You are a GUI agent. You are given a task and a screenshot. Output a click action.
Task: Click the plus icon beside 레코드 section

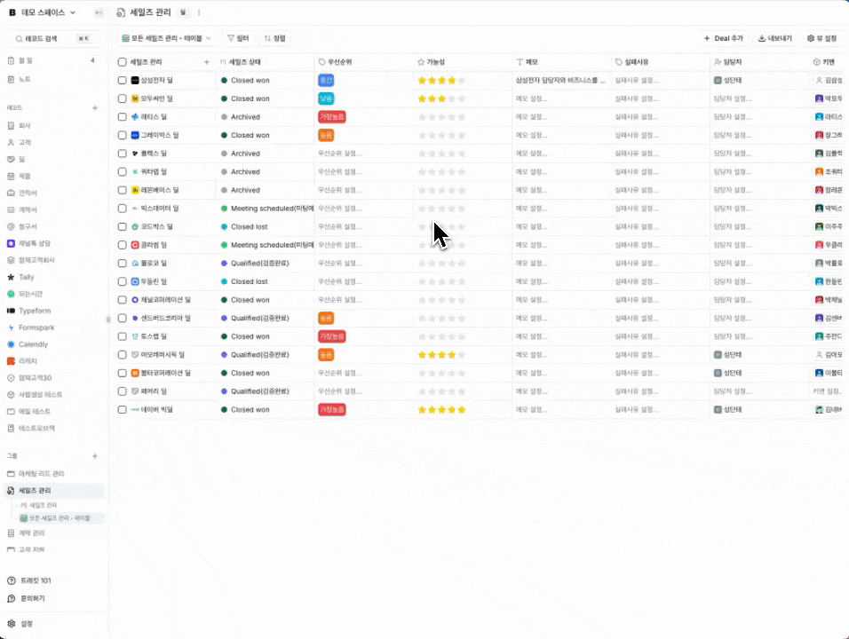(x=95, y=107)
